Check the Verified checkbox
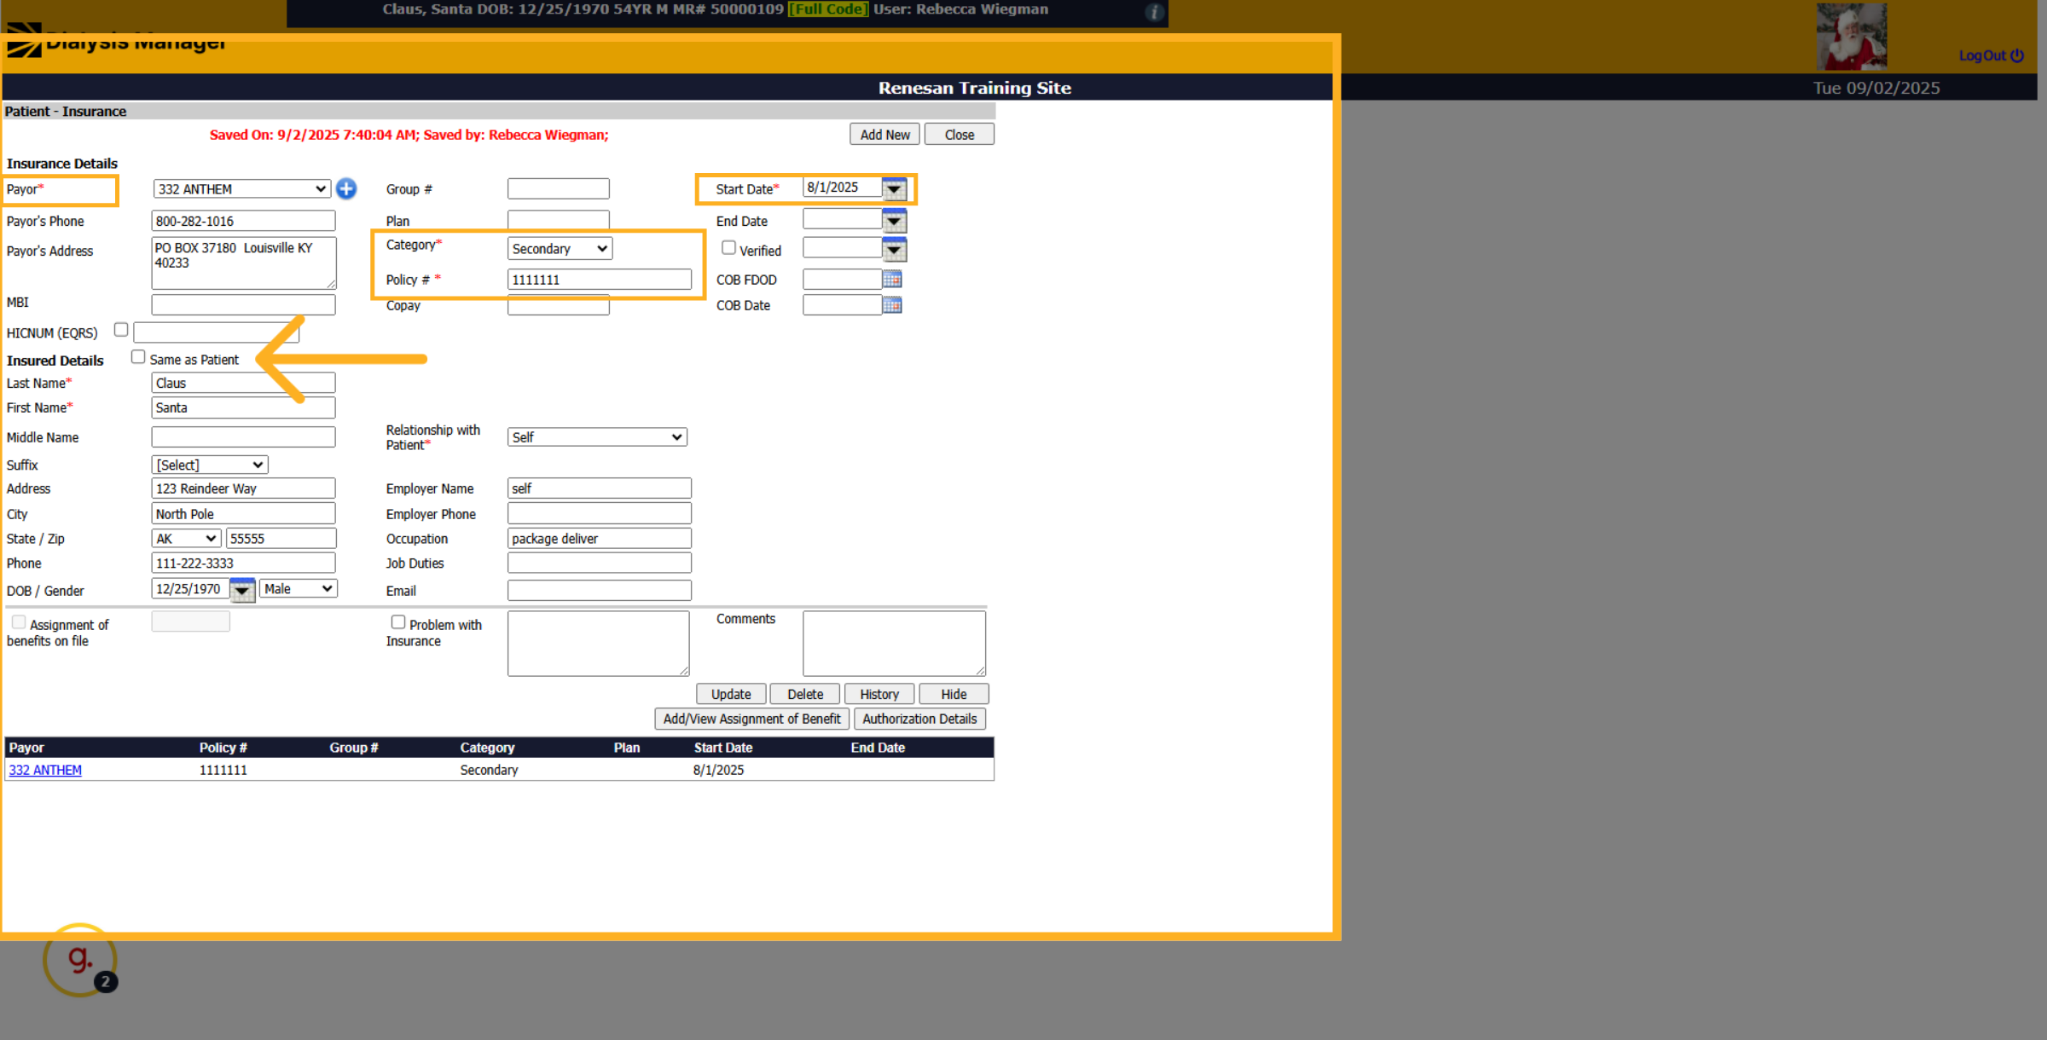Screen dimensions: 2047x1040 (x=728, y=247)
